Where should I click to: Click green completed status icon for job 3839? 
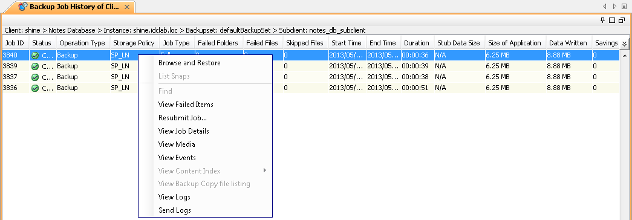pyautogui.click(x=35, y=66)
